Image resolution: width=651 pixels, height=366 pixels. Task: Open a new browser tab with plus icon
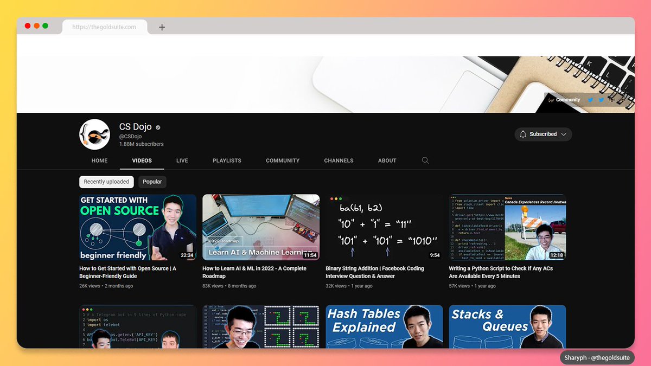[162, 27]
